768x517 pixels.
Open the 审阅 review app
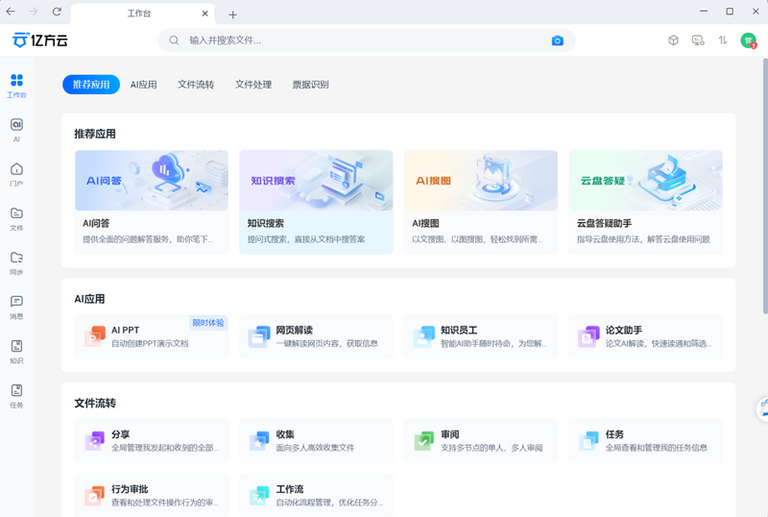coord(481,440)
